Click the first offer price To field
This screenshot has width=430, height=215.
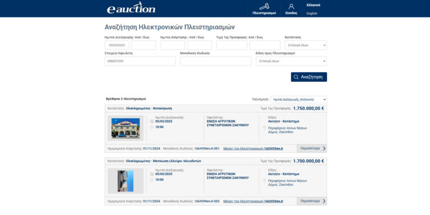coord(265,45)
